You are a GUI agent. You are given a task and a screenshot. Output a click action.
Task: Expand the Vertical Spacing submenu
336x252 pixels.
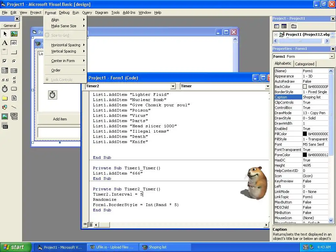pos(65,51)
